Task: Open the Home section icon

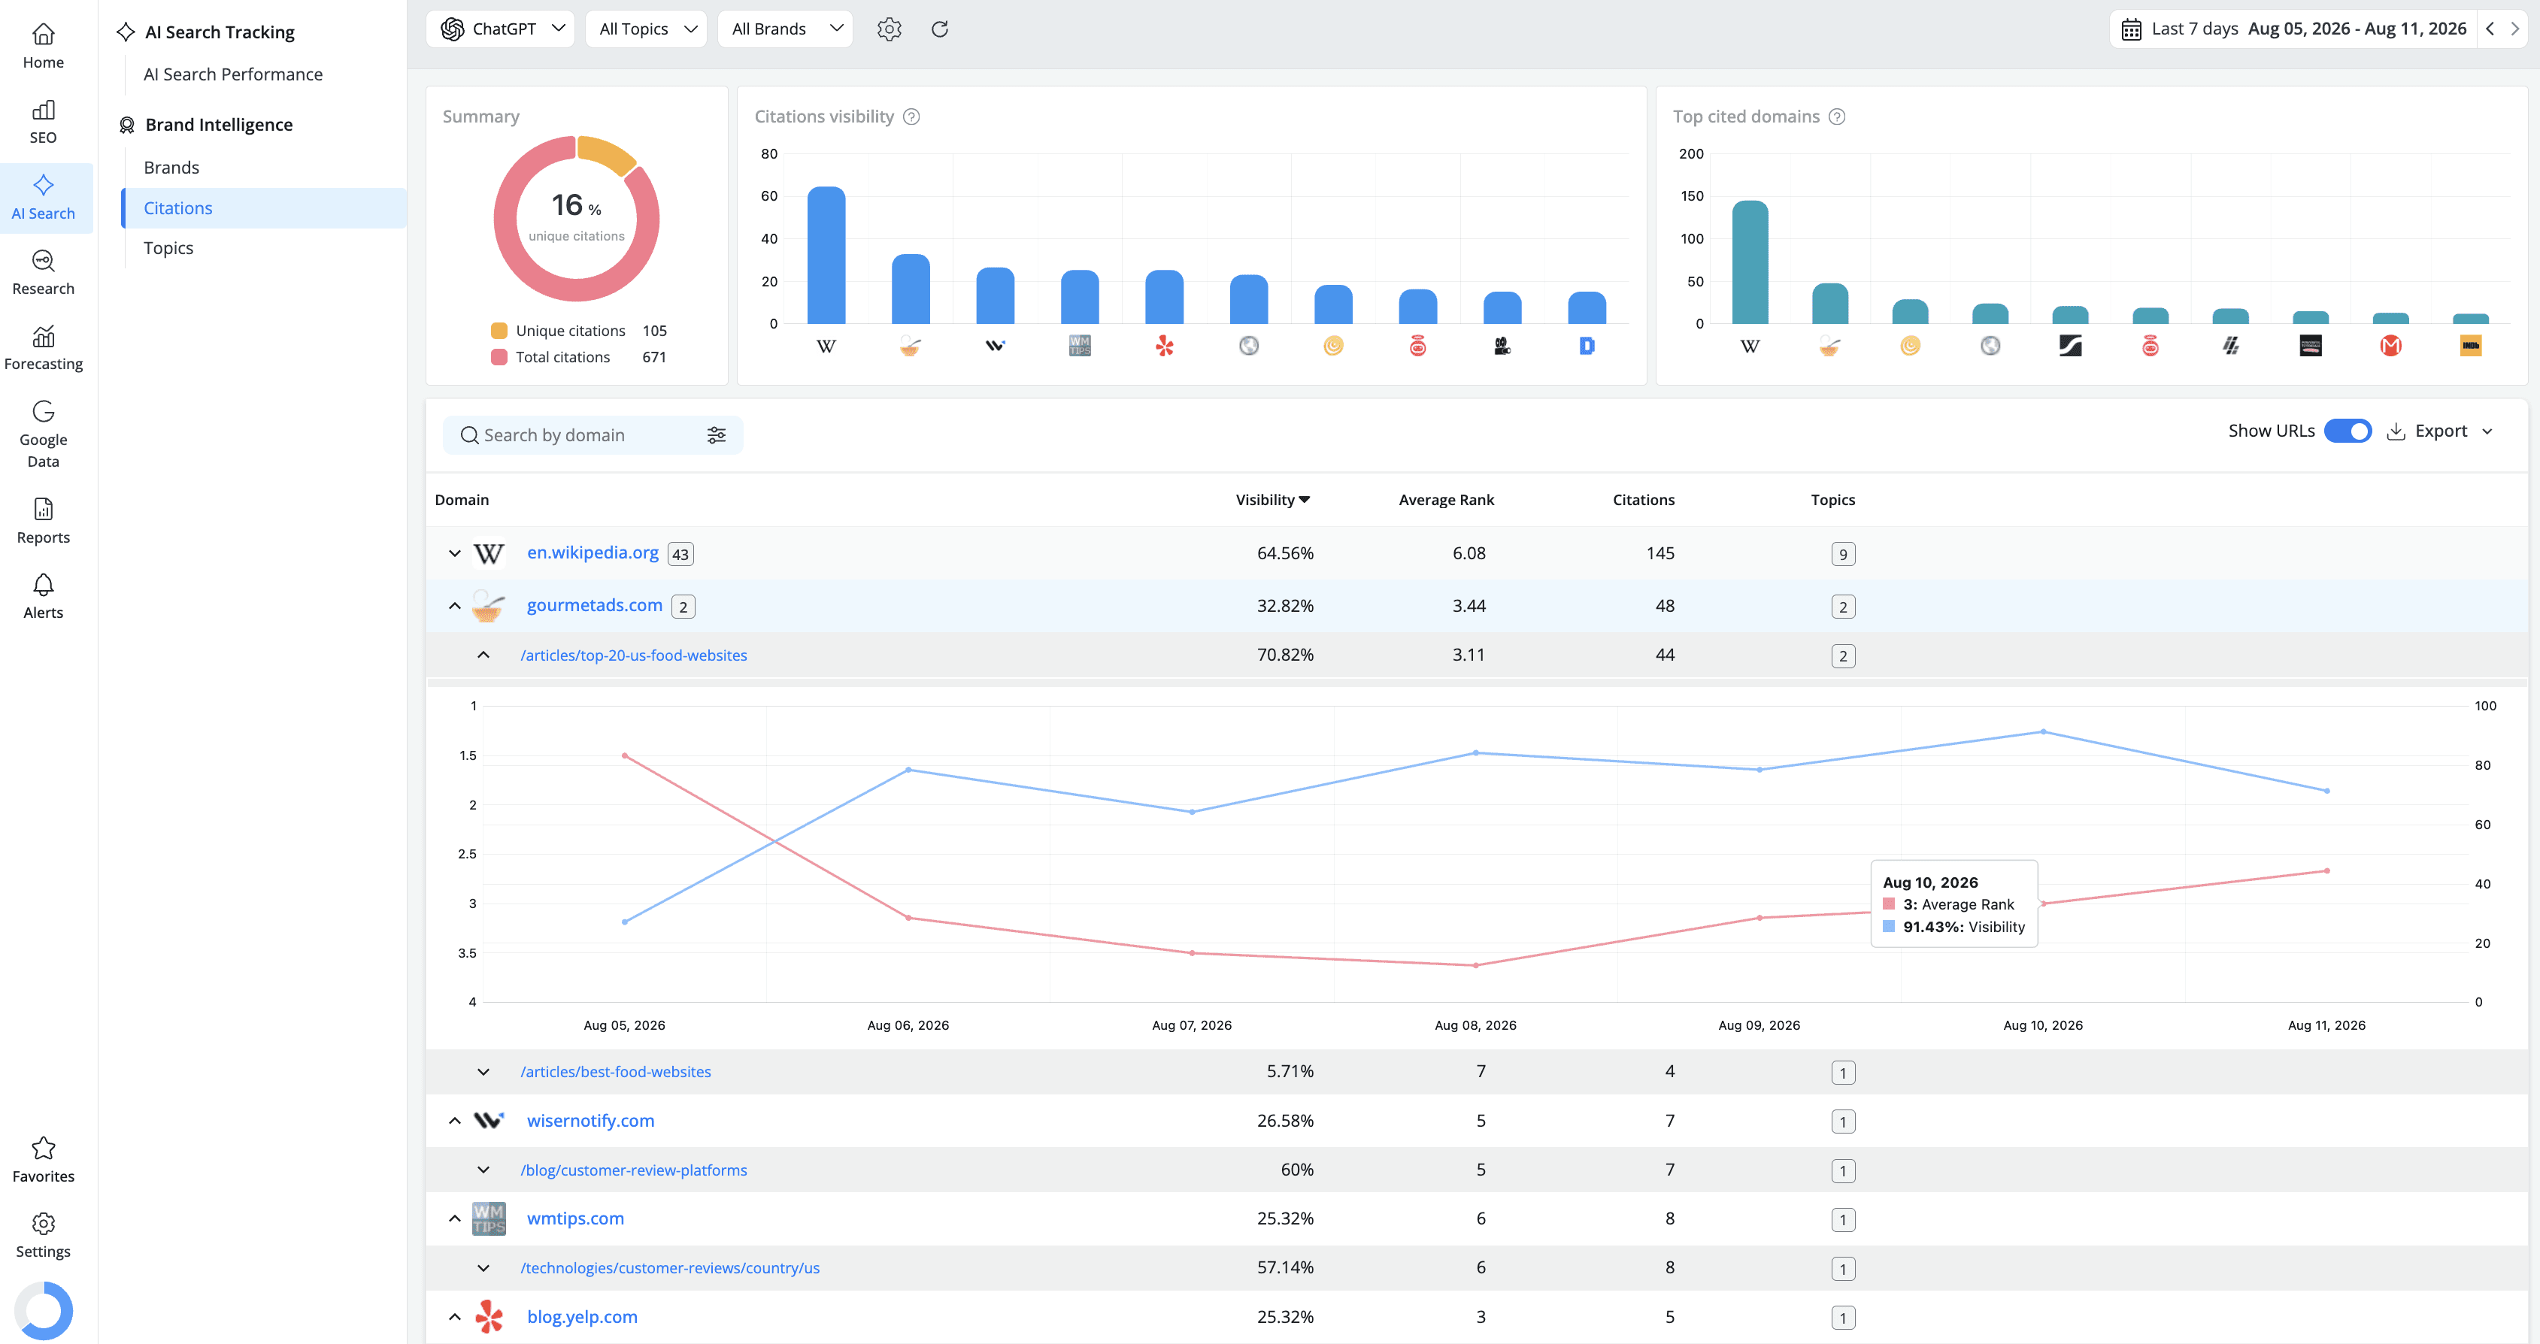Action: (44, 35)
